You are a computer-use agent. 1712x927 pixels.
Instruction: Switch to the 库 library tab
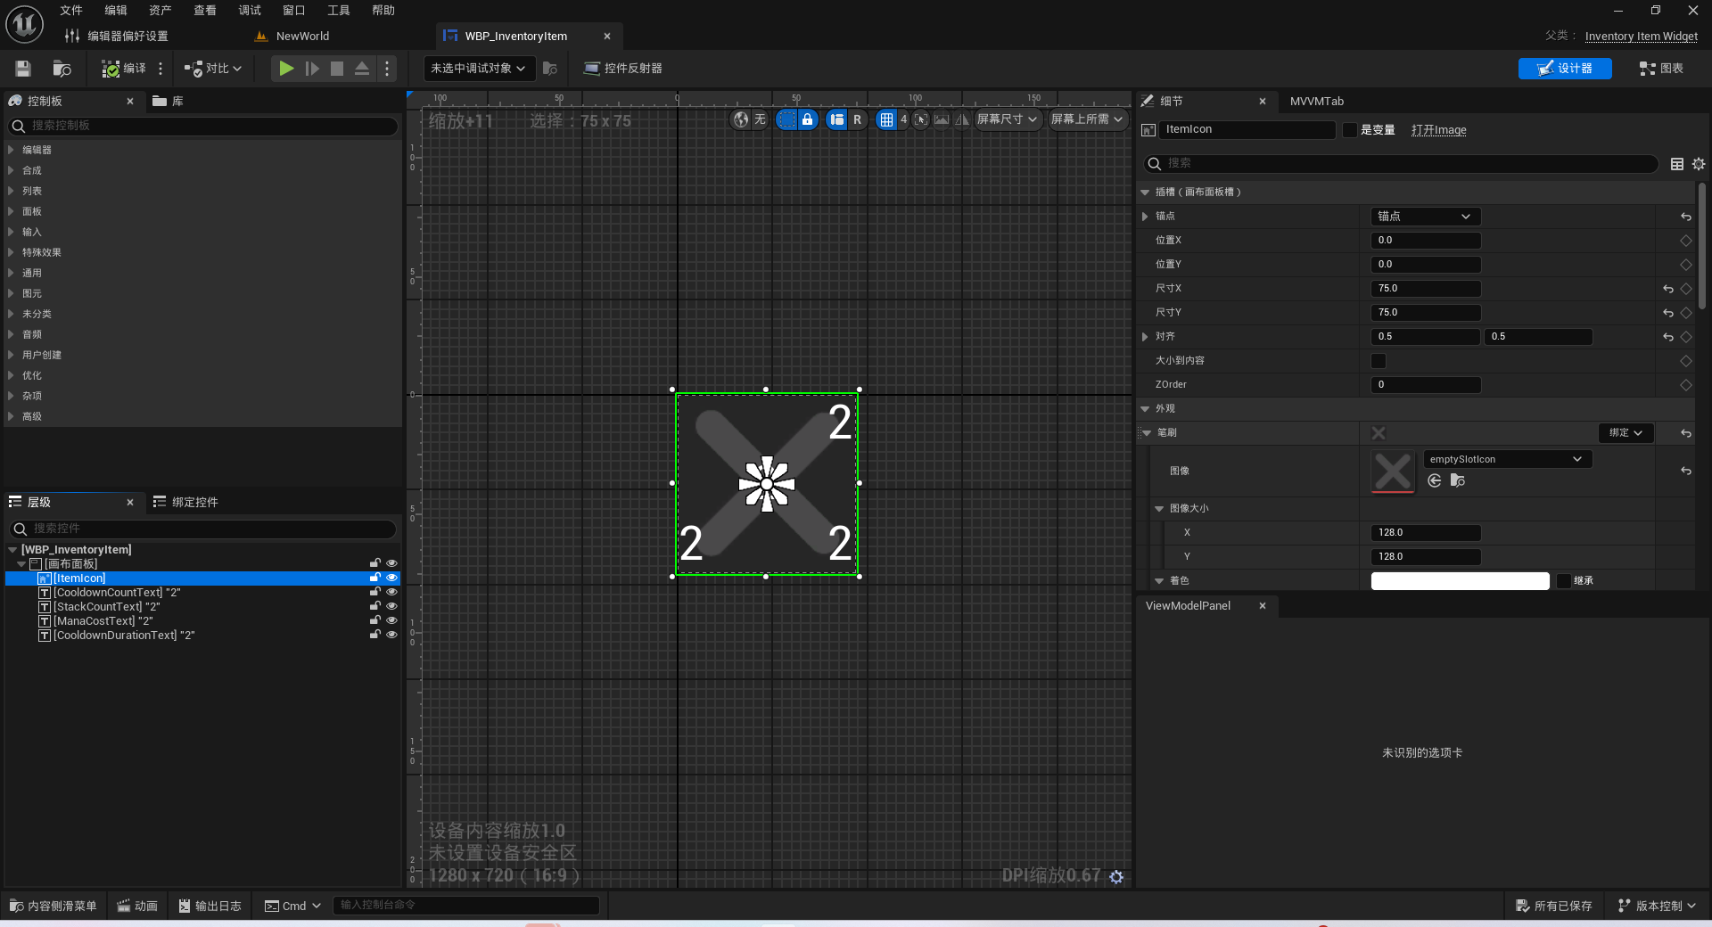[168, 102]
